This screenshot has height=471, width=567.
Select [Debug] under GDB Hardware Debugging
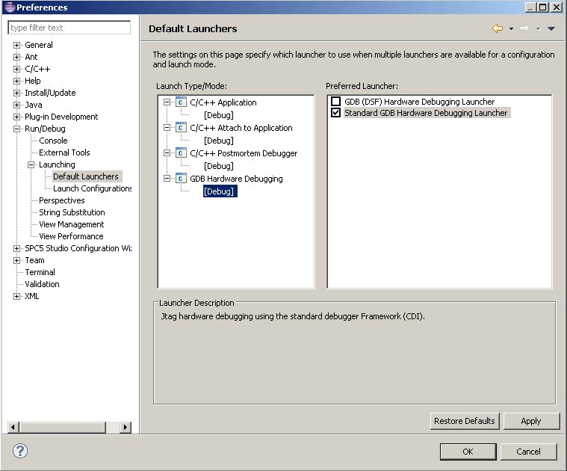click(x=220, y=191)
